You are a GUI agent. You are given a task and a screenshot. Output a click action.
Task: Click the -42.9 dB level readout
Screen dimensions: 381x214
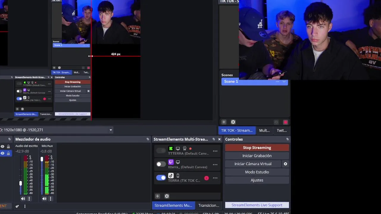[x=22, y=151]
